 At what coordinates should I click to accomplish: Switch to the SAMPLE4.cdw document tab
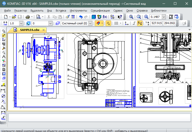point(29,30)
